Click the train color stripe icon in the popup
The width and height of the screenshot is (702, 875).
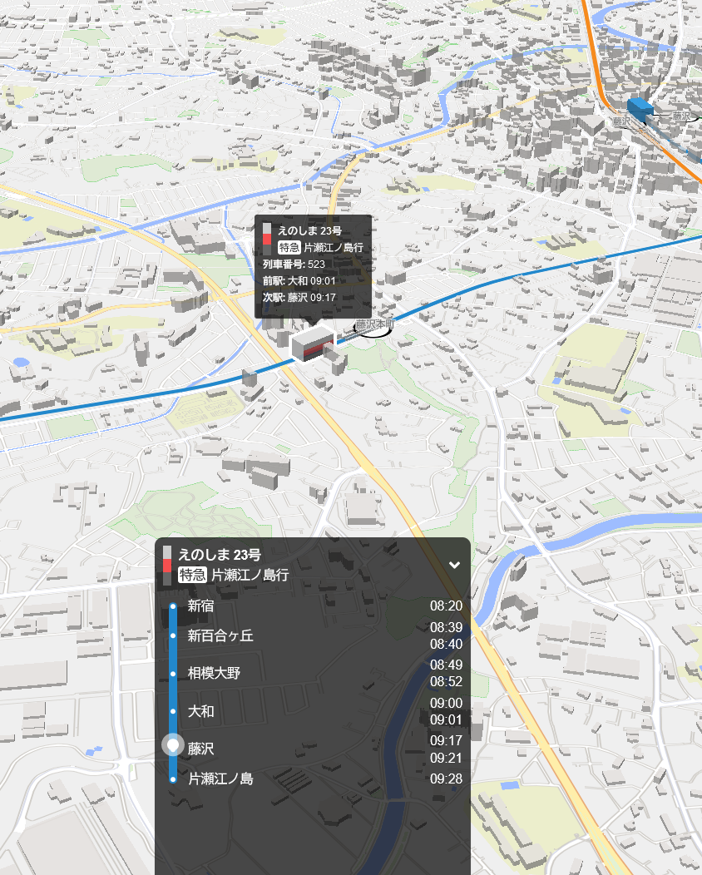click(x=267, y=234)
